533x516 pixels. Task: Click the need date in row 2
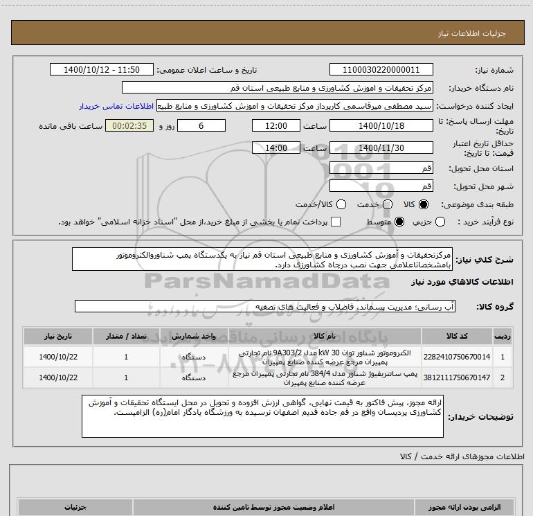(58, 377)
